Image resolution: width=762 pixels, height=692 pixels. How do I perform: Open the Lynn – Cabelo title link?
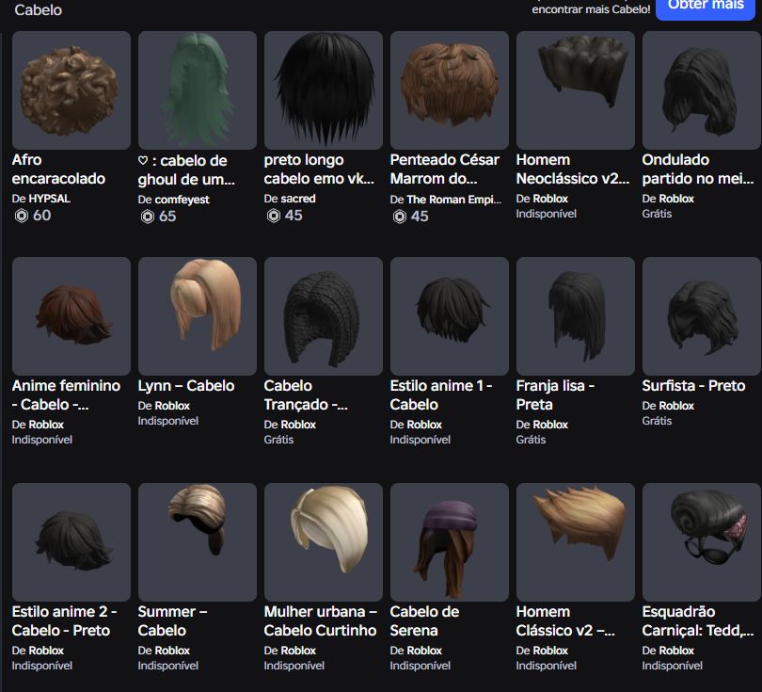[x=186, y=386]
